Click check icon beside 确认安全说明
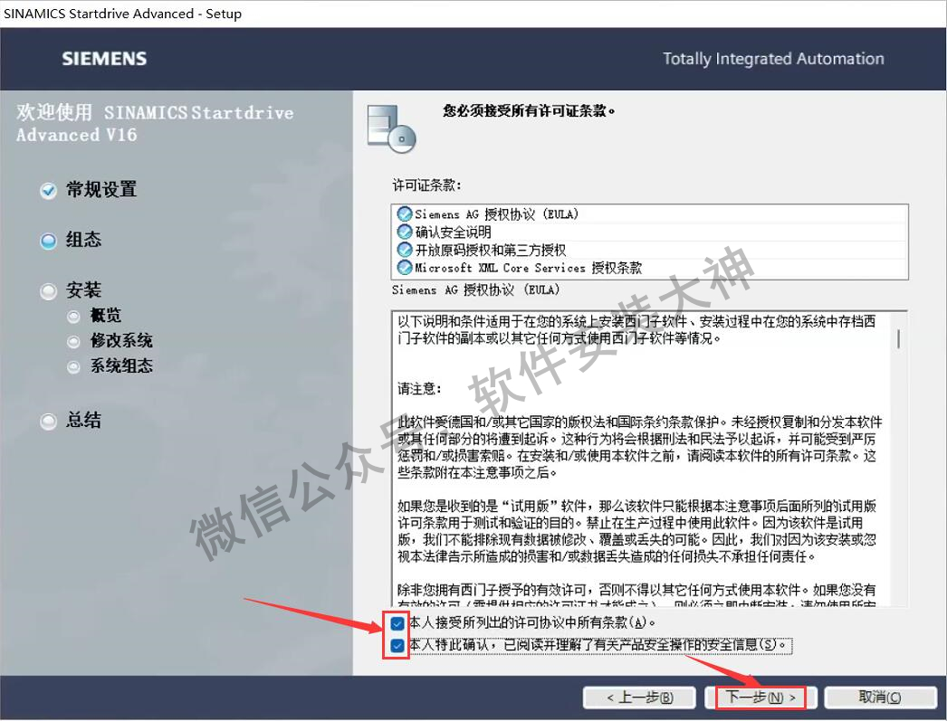 [x=404, y=232]
